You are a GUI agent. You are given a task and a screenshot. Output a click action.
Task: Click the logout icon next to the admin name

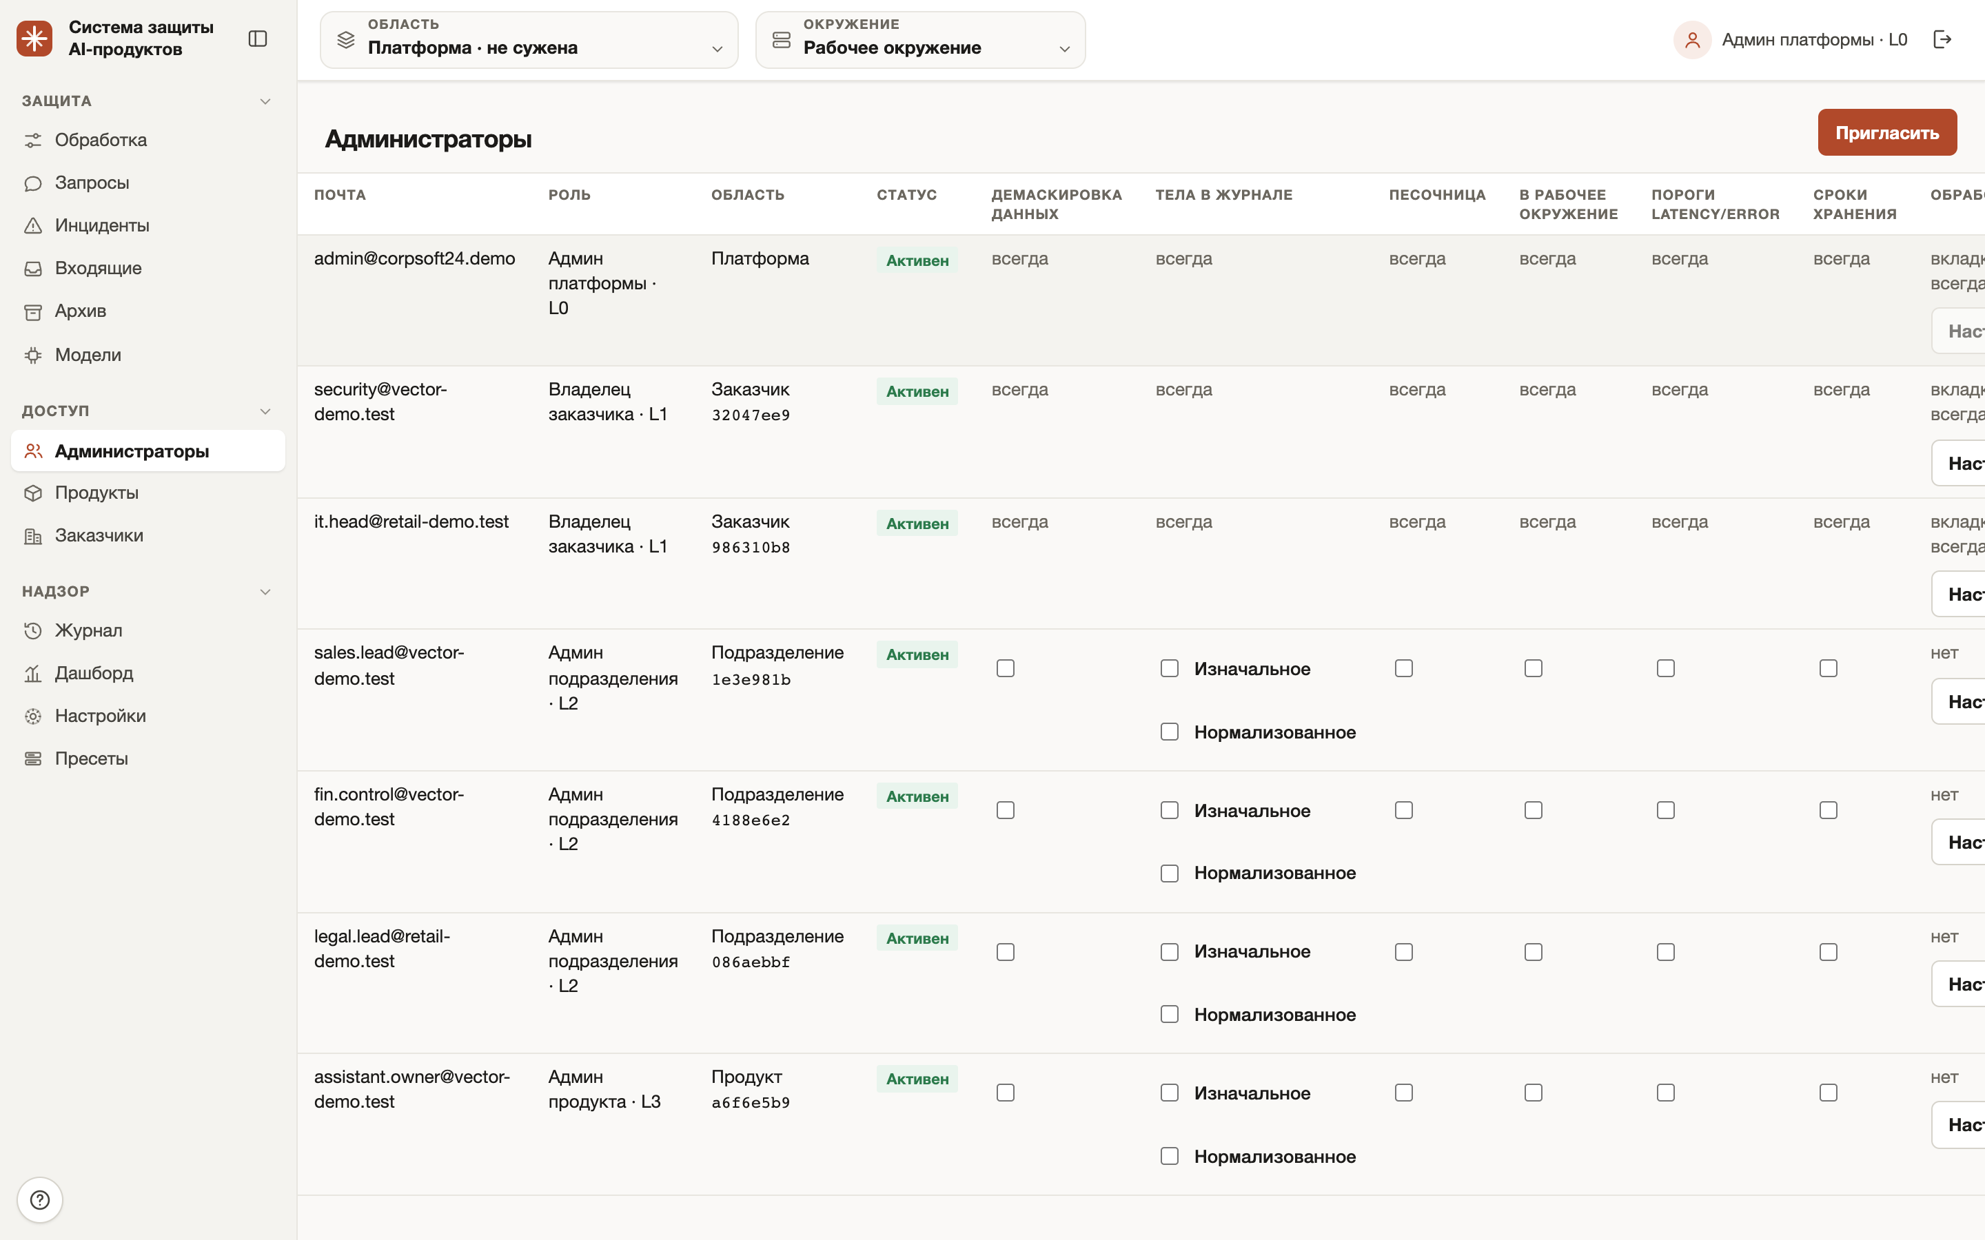(x=1942, y=39)
